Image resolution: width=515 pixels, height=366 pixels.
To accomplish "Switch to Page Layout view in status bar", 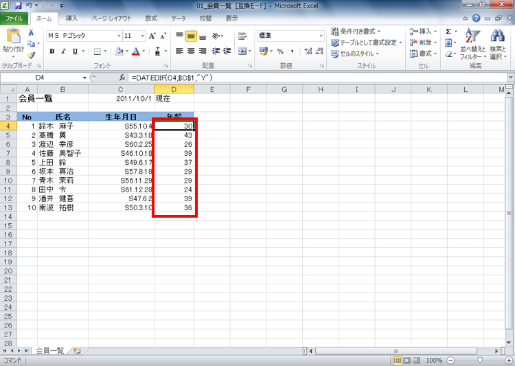I will (x=407, y=361).
